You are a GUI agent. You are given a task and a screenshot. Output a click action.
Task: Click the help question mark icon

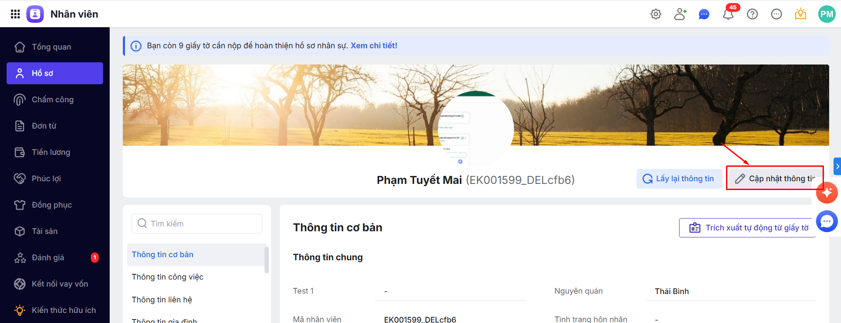[752, 14]
